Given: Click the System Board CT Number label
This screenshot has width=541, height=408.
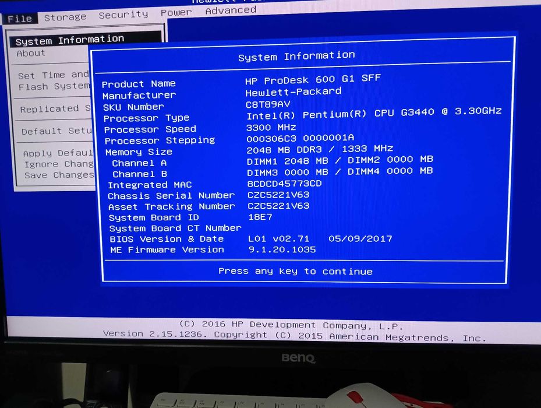Looking at the screenshot, I should click(175, 228).
